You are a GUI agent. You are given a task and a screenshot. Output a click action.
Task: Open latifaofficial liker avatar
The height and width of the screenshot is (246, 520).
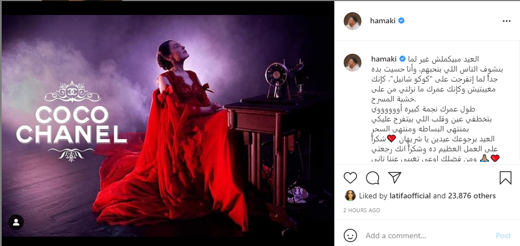click(x=350, y=196)
